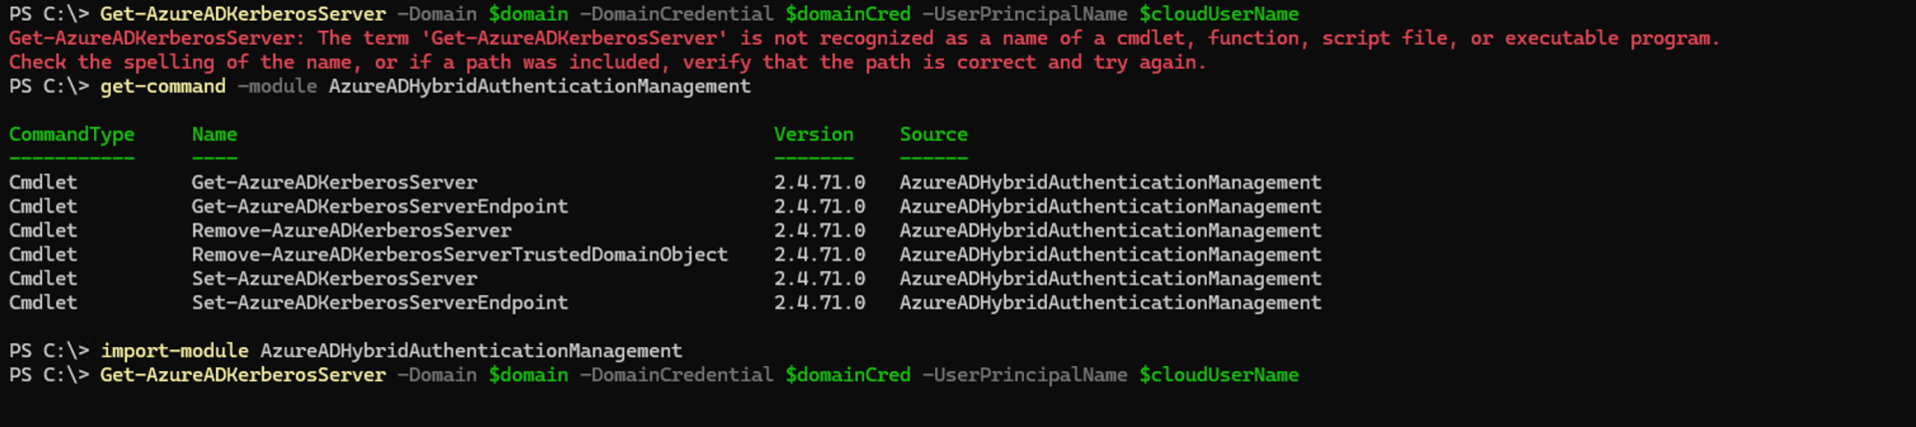Select Get-AzureADKerberosServerEndpoint cmdlet name

coord(380,207)
